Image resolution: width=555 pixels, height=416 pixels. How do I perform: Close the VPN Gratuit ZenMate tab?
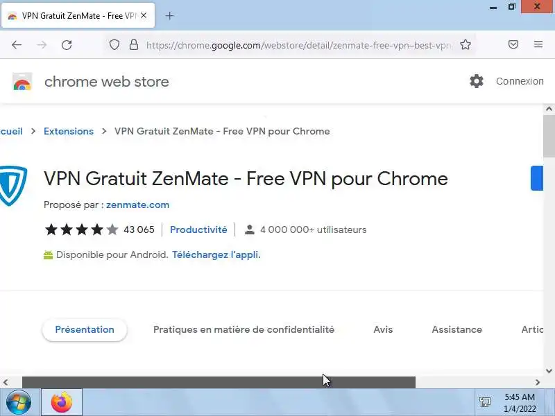pyautogui.click(x=144, y=15)
